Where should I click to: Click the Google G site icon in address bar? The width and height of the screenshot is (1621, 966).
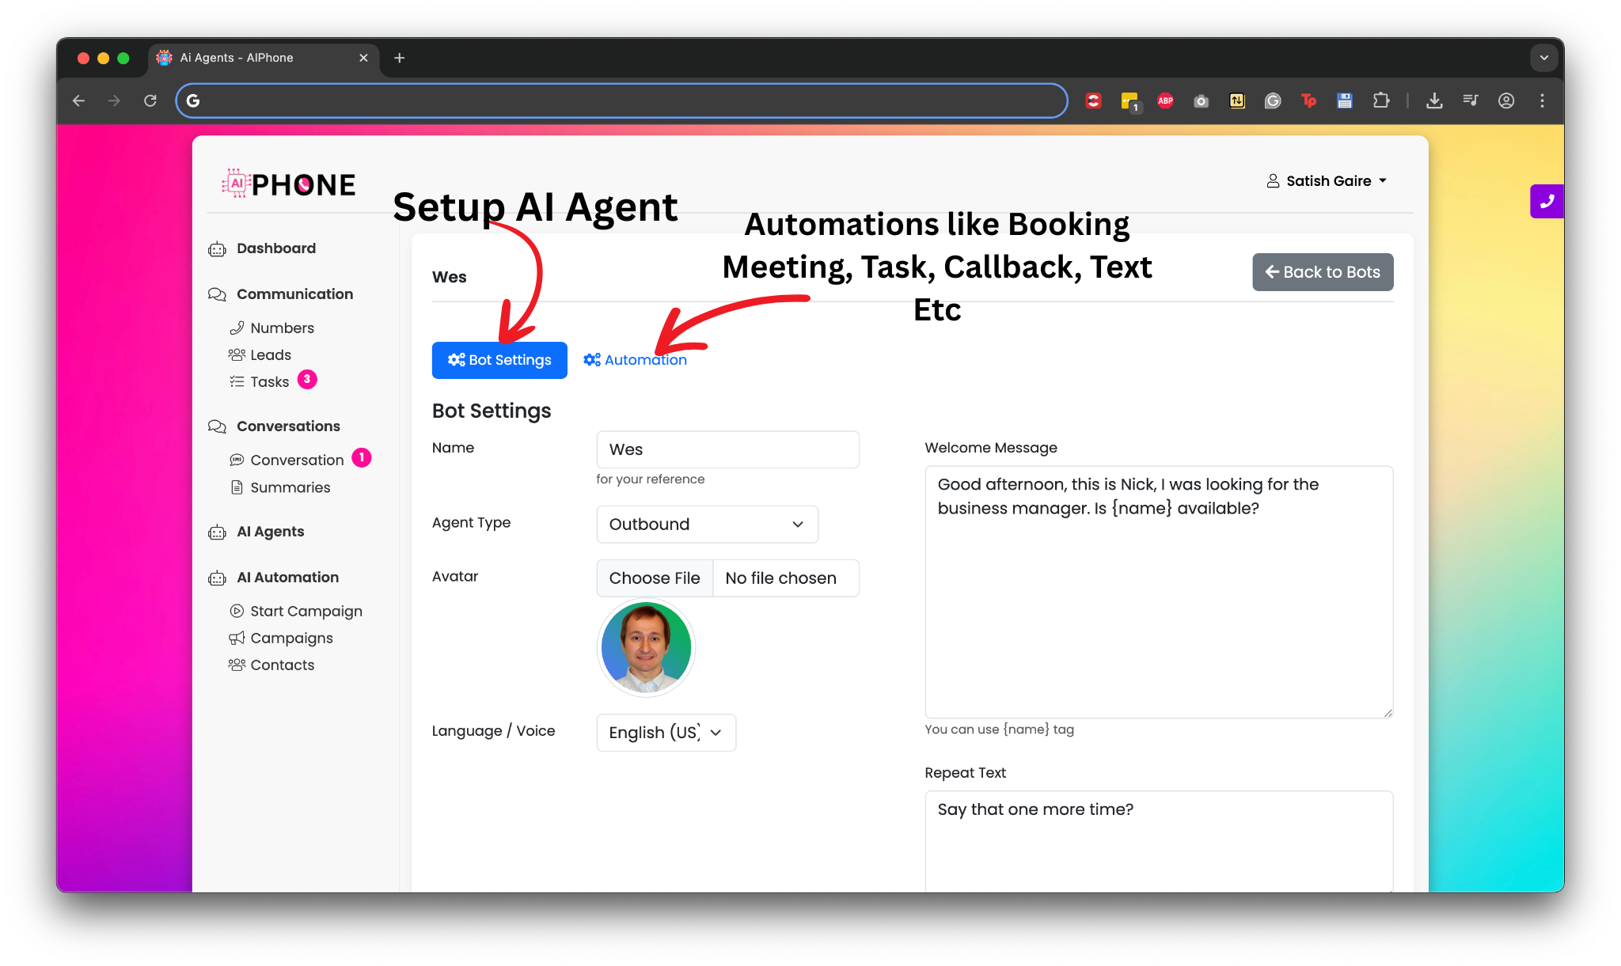(x=193, y=100)
